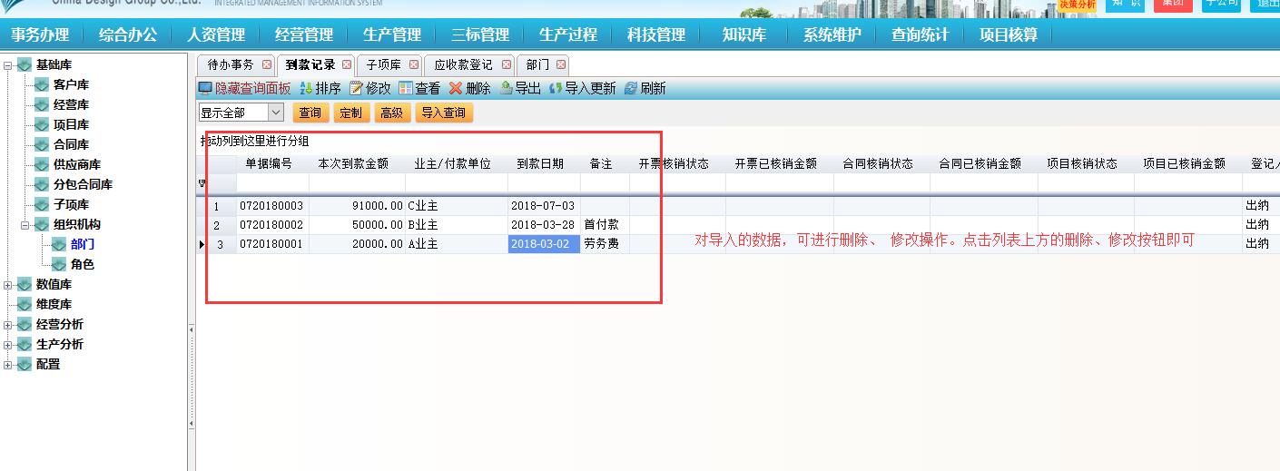The width and height of the screenshot is (1280, 471).
Task: Open the 科技管理 menu
Action: [656, 34]
